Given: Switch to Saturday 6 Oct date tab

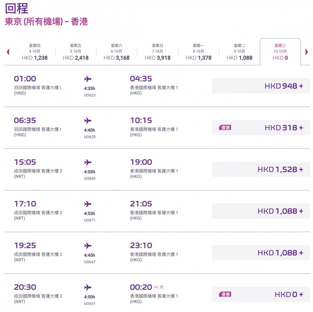Looking at the screenshot, I should pyautogui.click(x=117, y=52).
